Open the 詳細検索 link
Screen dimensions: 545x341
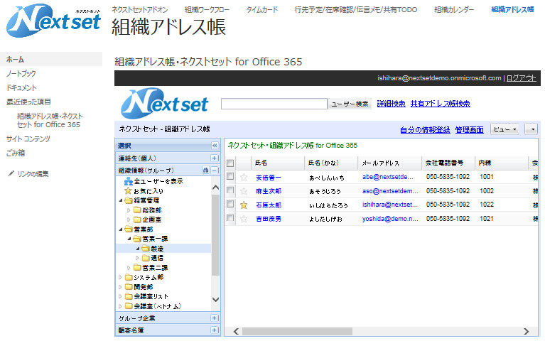[x=391, y=104]
